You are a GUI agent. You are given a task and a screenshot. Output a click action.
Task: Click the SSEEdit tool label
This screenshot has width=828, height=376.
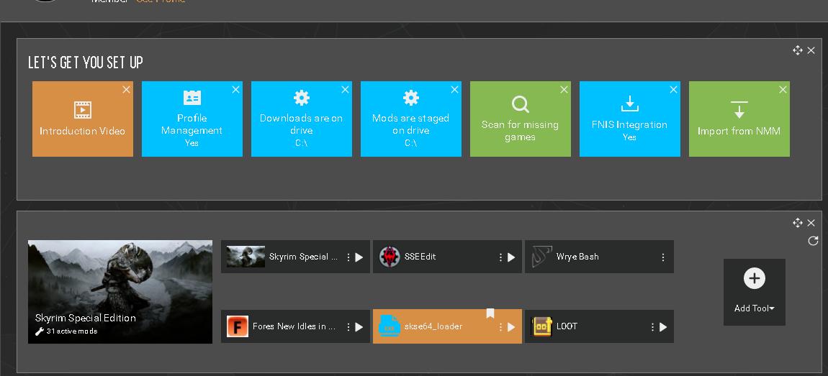(420, 257)
